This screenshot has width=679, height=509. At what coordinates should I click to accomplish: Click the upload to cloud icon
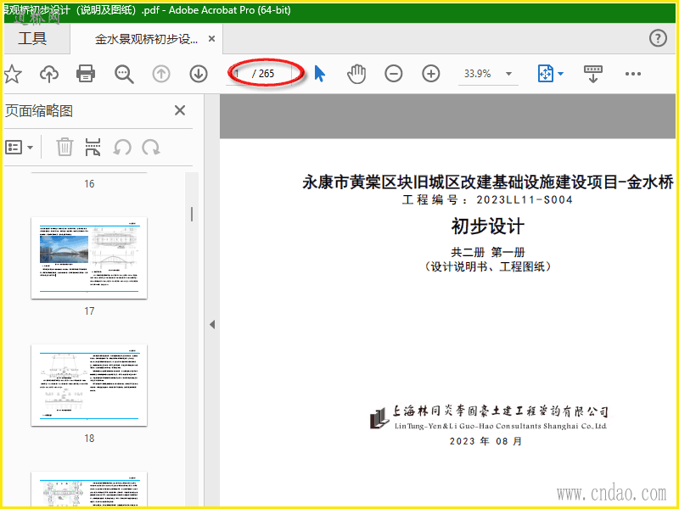coord(49,74)
